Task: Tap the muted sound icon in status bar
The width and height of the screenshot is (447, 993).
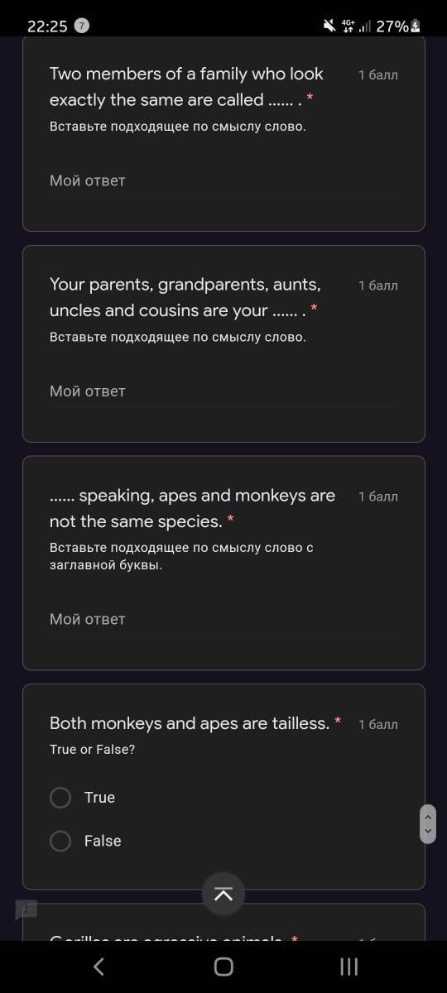Action: click(330, 26)
